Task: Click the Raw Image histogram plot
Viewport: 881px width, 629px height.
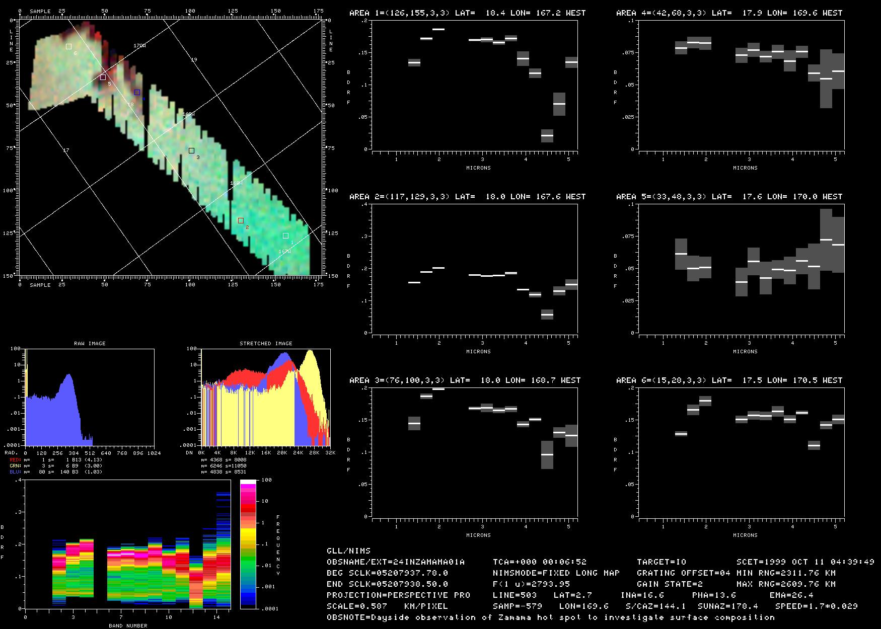Action: click(x=90, y=397)
